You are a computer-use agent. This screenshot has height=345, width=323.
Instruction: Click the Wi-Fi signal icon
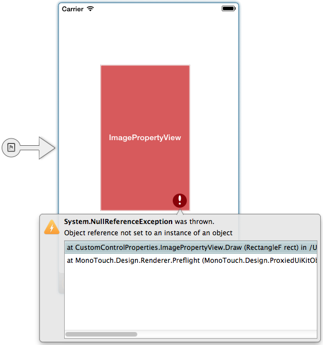click(x=90, y=9)
